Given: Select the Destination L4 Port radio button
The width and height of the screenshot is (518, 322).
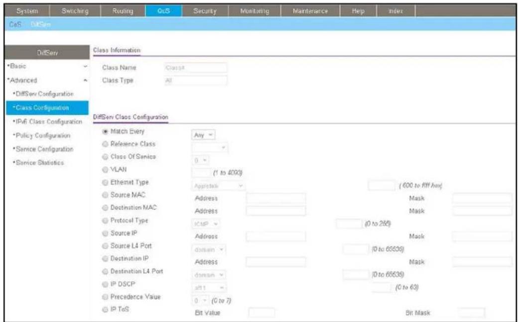Looking at the screenshot, I should (x=105, y=272).
